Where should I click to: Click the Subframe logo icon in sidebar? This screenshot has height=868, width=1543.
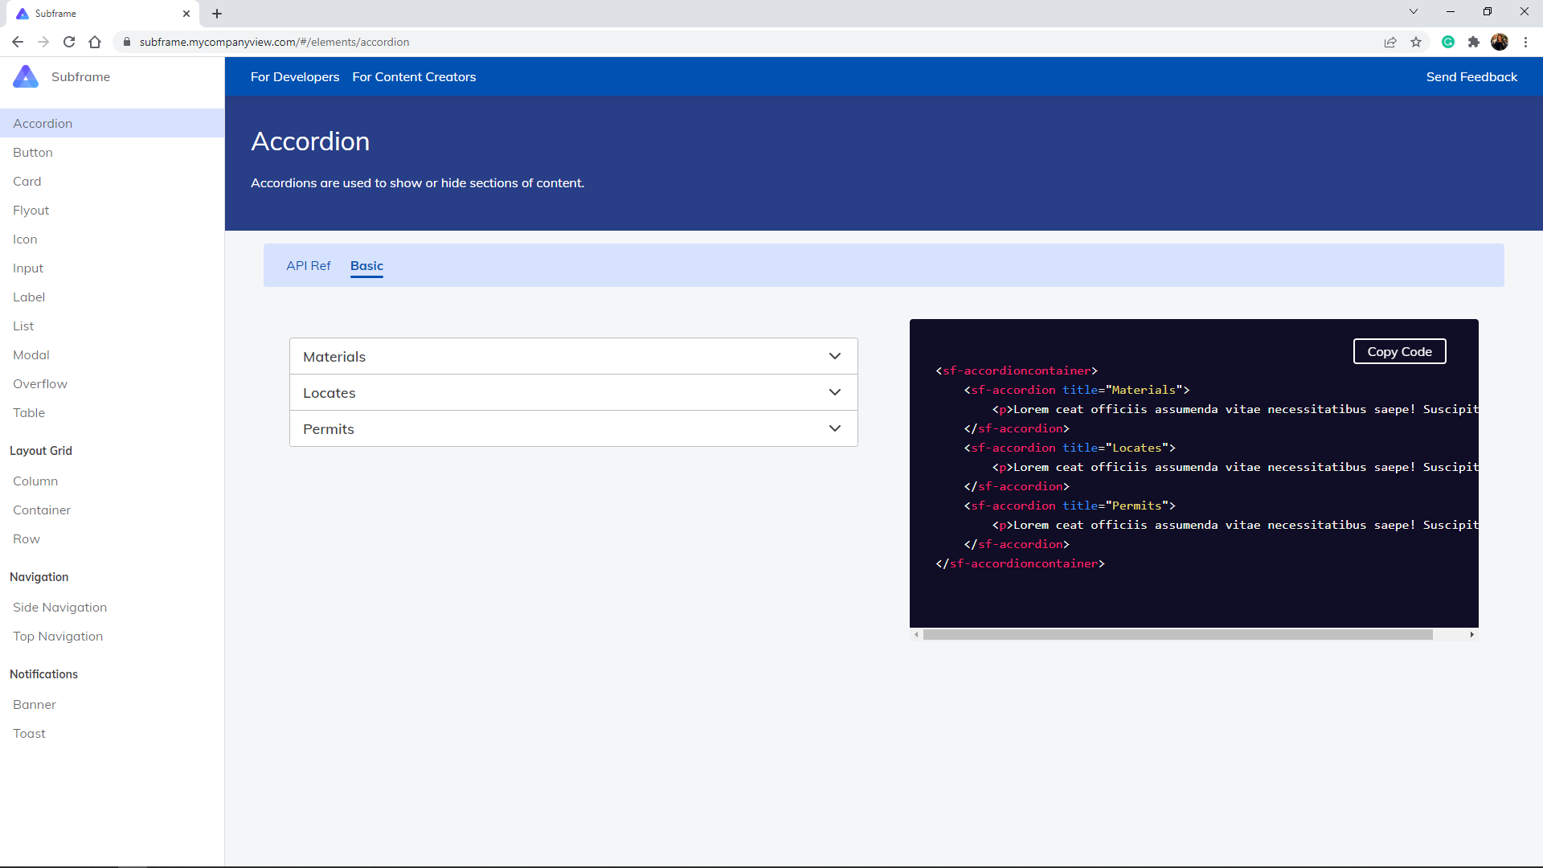[x=26, y=76]
